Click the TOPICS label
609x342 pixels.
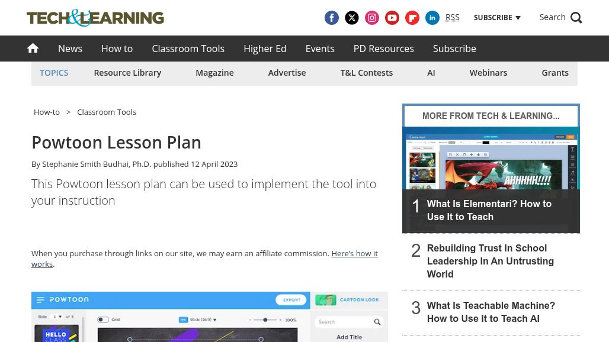[54, 73]
